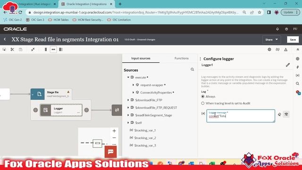
Task: Click the fx expression mode icon
Action: pos(203,113)
